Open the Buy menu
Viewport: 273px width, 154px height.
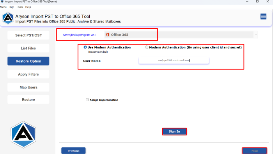pyautogui.click(x=11, y=7)
